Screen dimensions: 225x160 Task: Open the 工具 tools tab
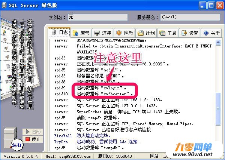168,33
